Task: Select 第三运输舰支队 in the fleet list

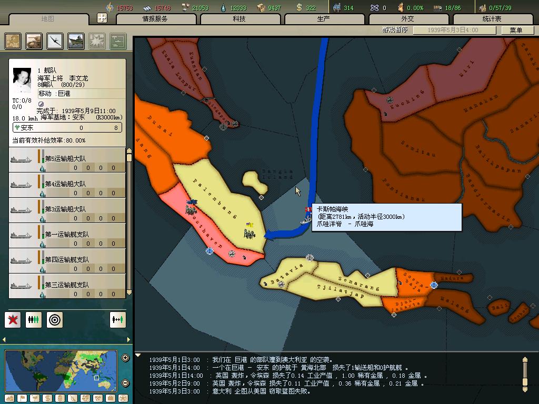Action: (x=67, y=286)
